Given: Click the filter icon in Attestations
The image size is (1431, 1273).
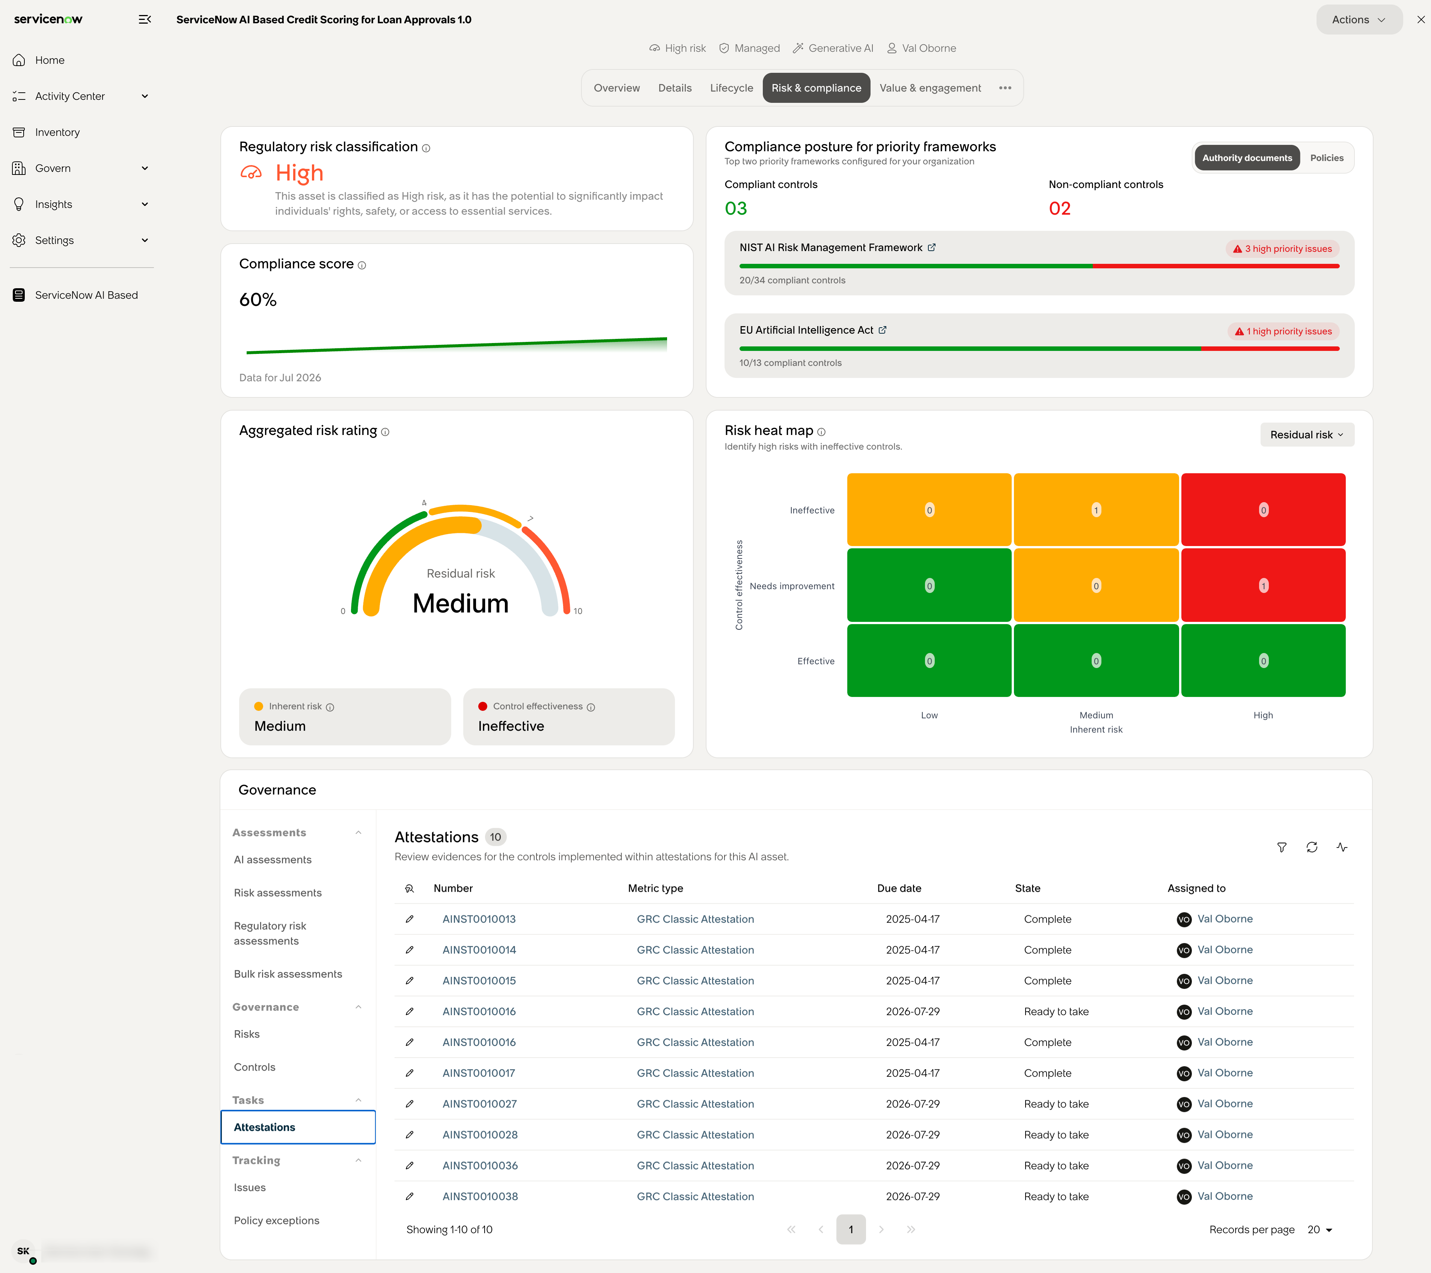Looking at the screenshot, I should coord(1282,847).
